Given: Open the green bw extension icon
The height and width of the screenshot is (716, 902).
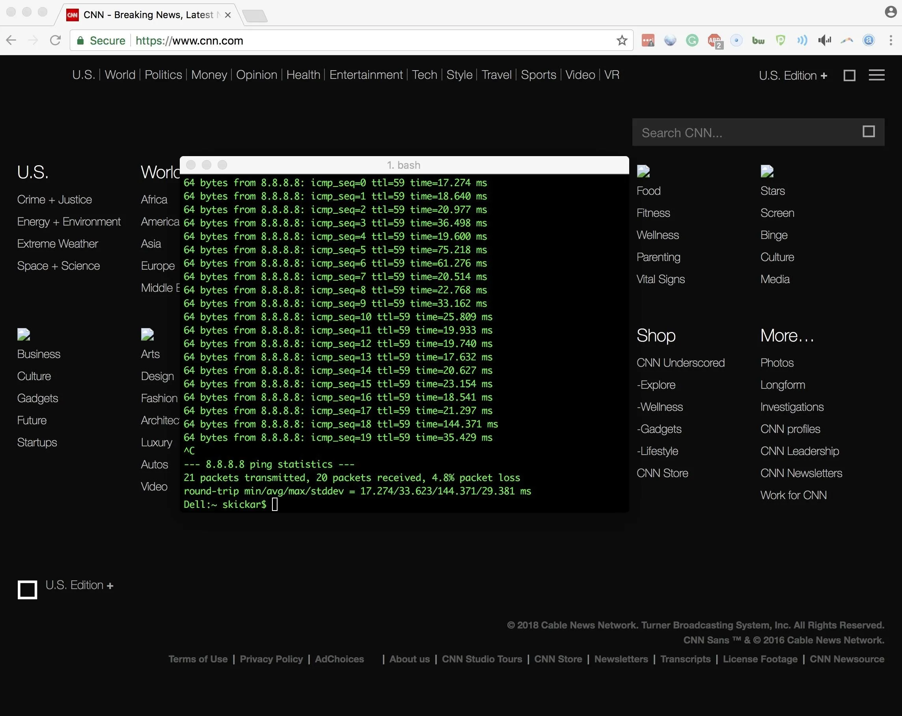Looking at the screenshot, I should point(758,41).
